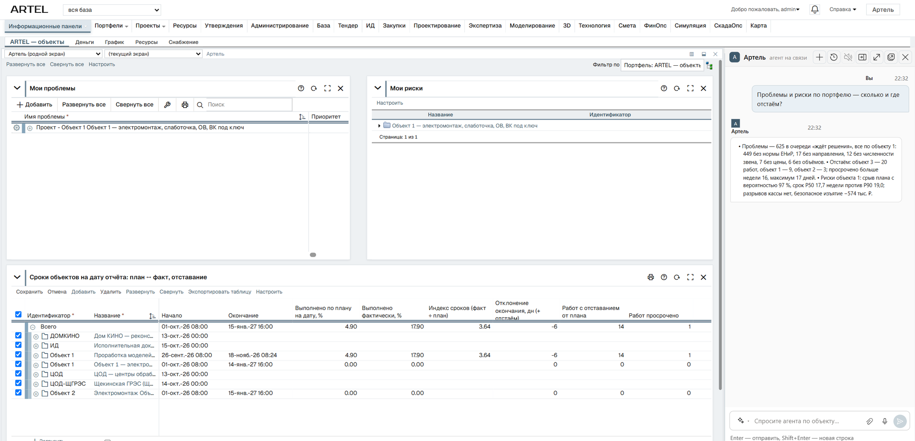Maximize the Мои риски panel to fullscreen
The image size is (915, 441).
coord(690,88)
